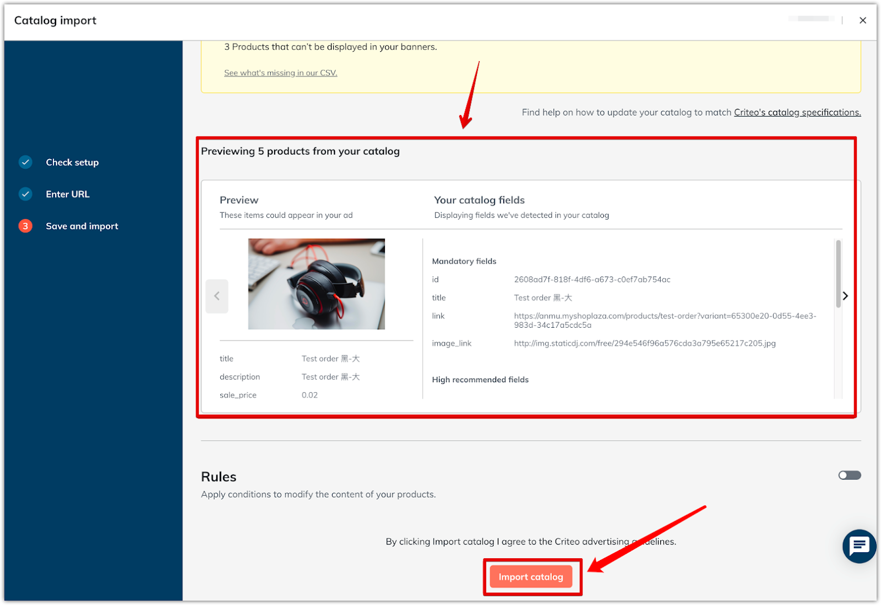Click the Preview column heading
Viewport: 881px width, 605px height.
239,200
